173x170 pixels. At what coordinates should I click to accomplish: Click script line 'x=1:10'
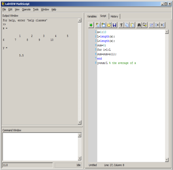pos(101,32)
